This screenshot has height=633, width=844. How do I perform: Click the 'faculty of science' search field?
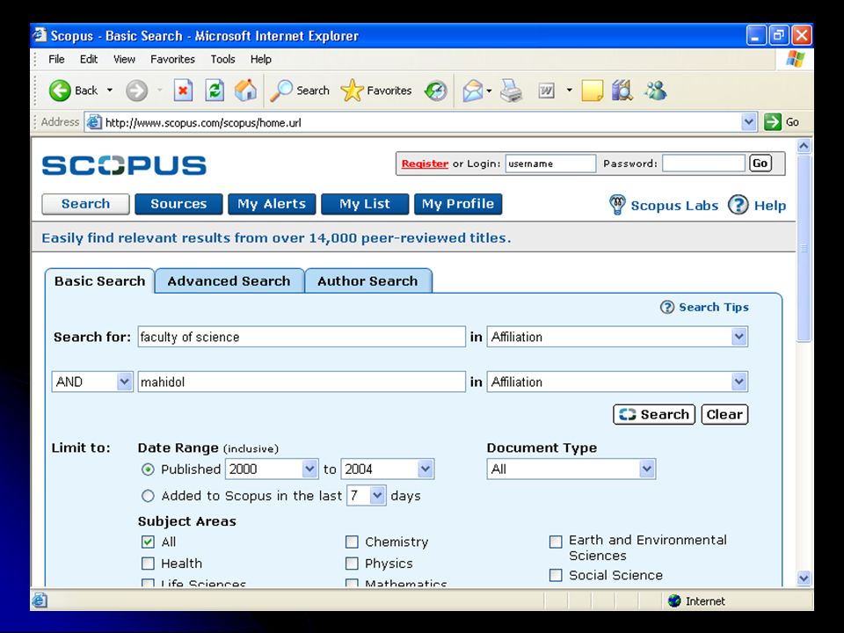[x=302, y=337]
